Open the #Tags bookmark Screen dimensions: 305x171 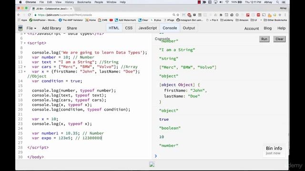coord(169,20)
